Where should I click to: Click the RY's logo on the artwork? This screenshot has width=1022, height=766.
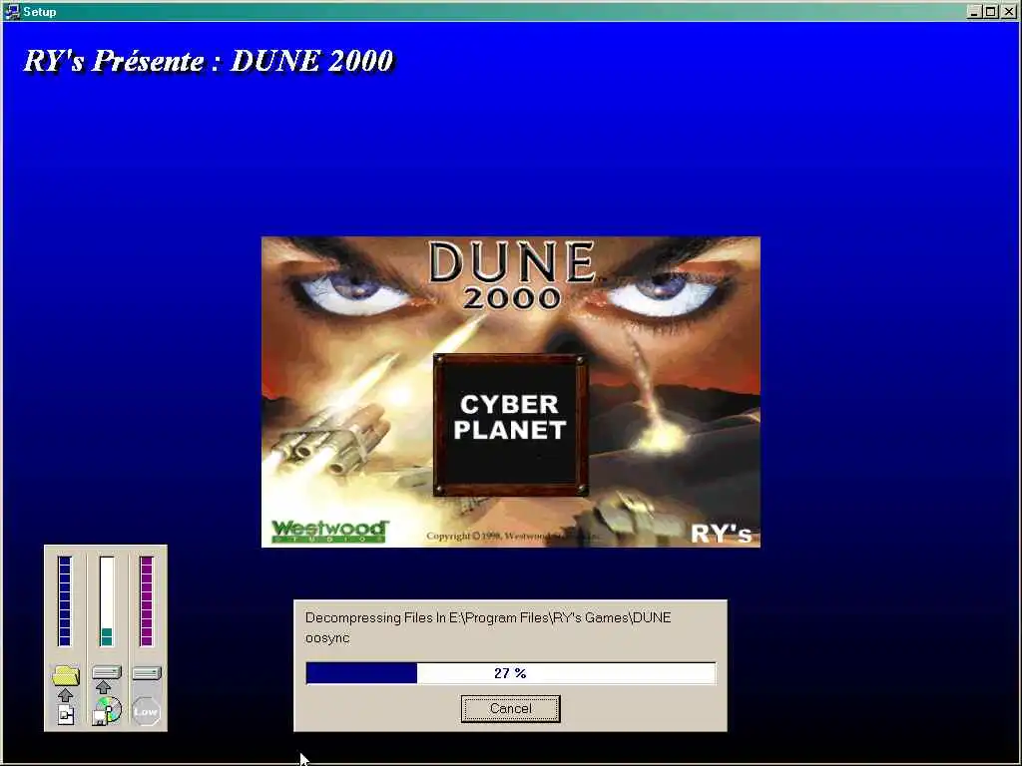pyautogui.click(x=721, y=534)
